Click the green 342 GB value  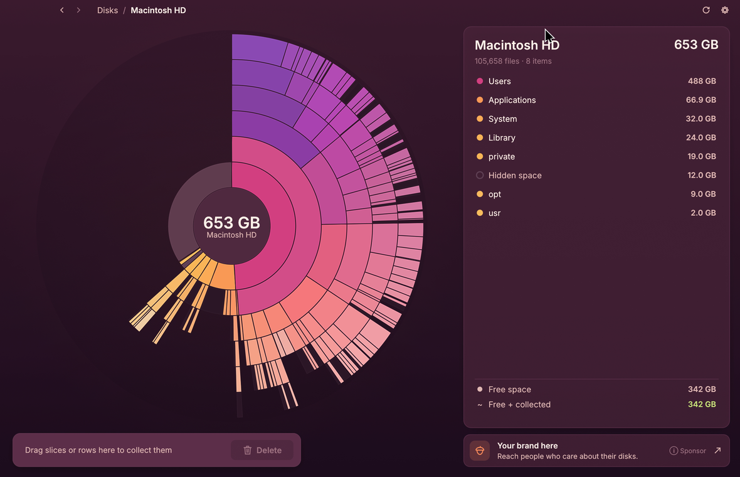[702, 405]
